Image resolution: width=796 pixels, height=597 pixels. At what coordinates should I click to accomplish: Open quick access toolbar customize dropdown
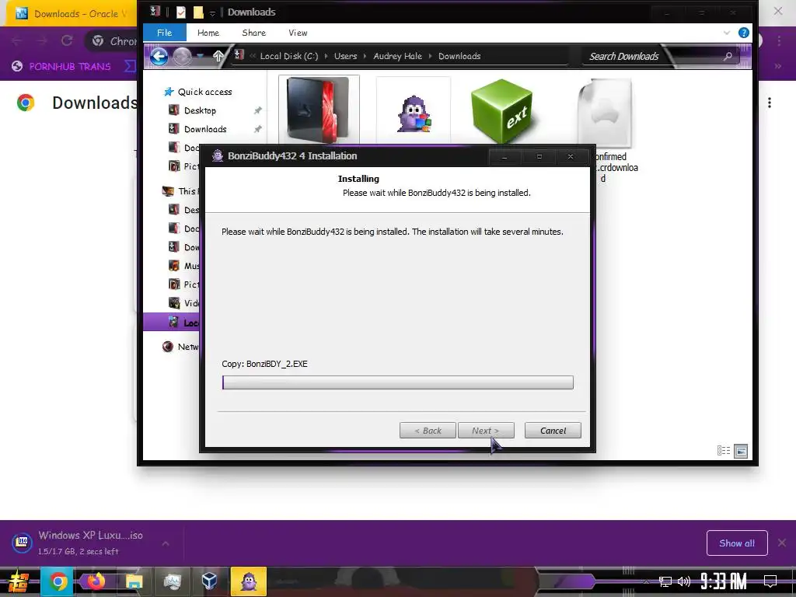213,13
